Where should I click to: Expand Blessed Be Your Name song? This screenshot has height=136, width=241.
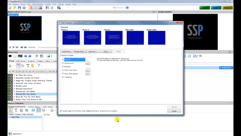click(x=14, y=94)
